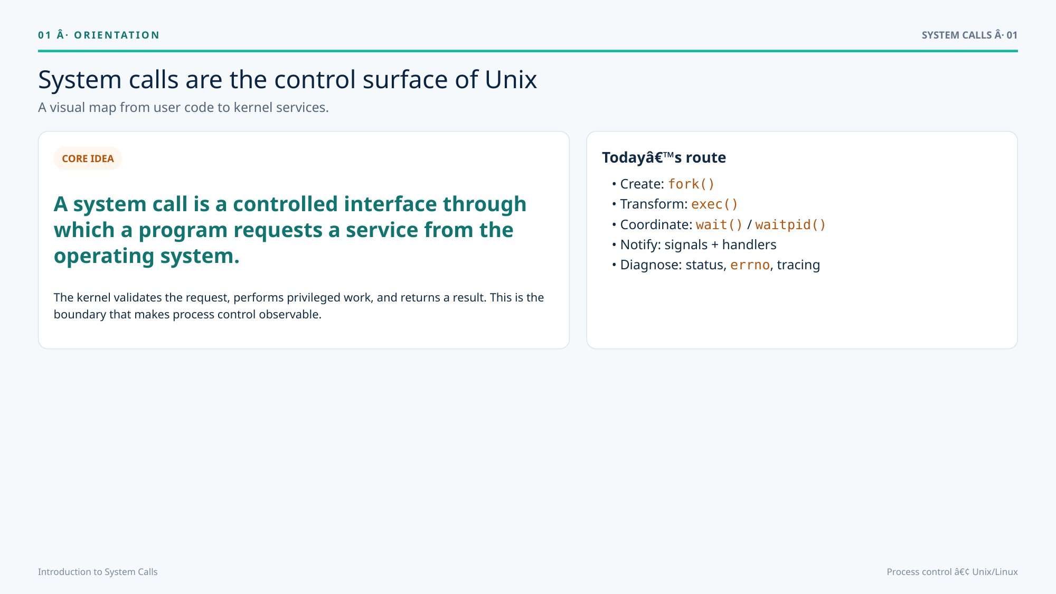Click the exec() code text
Image resolution: width=1056 pixels, height=594 pixels.
[x=714, y=204]
